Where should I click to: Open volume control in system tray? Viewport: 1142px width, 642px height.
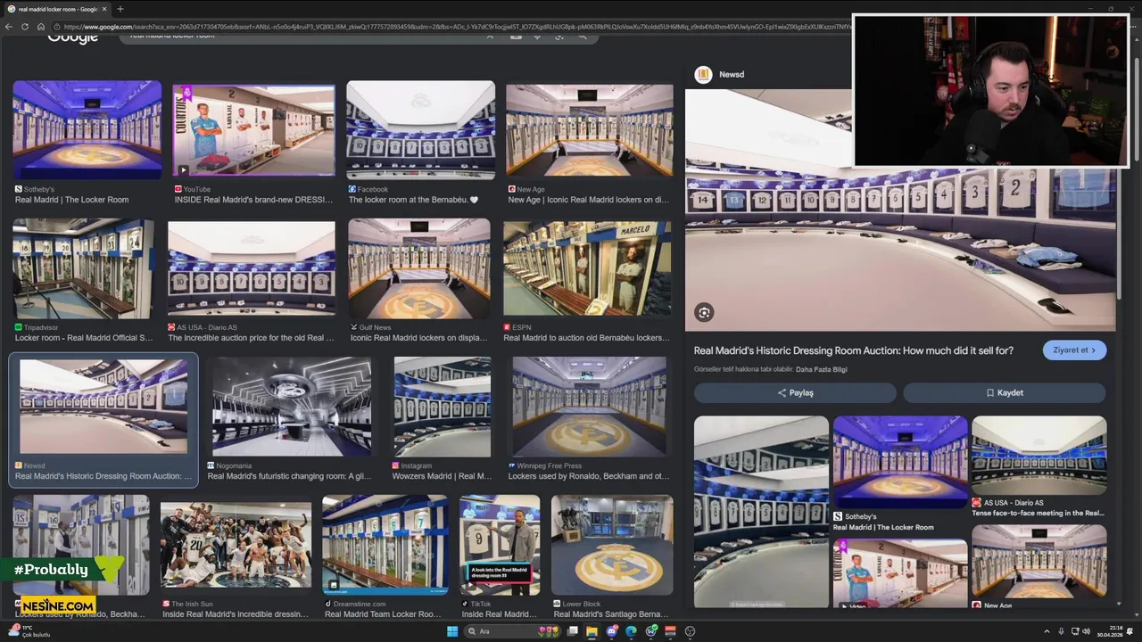(1088, 631)
